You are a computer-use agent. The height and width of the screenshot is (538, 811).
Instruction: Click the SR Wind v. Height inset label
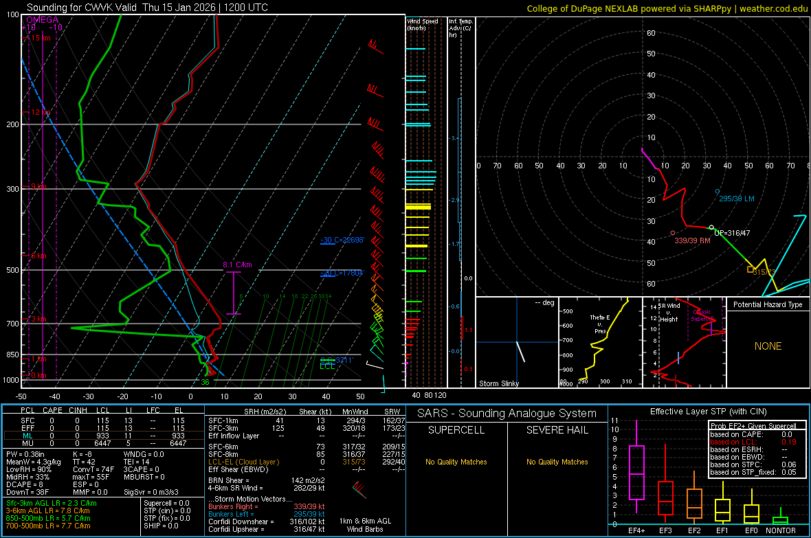click(669, 313)
